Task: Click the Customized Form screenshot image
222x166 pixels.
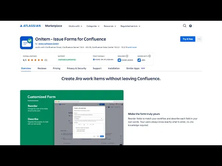Action: [72, 118]
